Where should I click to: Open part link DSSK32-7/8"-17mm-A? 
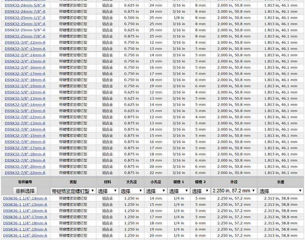coord(25,148)
